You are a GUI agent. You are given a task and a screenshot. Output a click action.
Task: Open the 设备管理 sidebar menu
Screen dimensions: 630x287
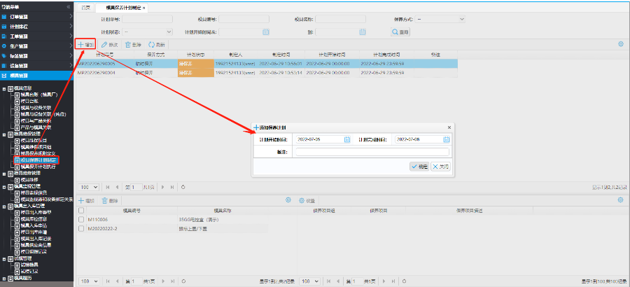pyautogui.click(x=20, y=65)
